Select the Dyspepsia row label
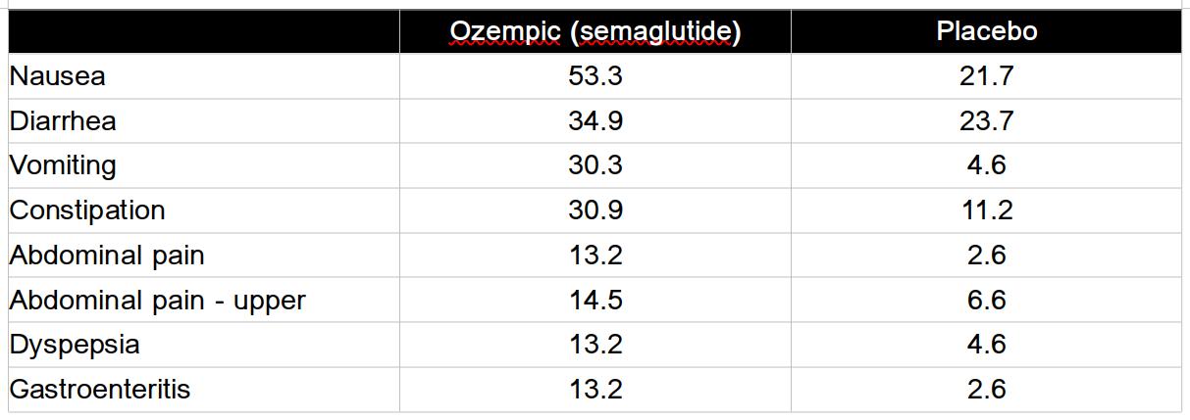Image resolution: width=1190 pixels, height=420 pixels. (75, 345)
